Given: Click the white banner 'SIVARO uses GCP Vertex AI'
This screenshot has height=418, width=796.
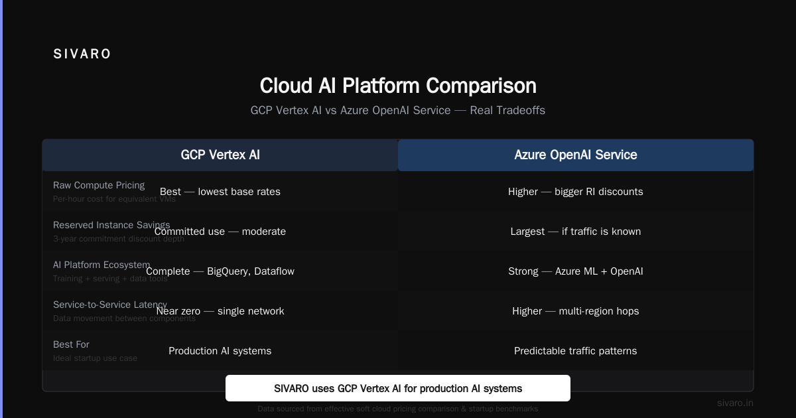Looking at the screenshot, I should (398, 388).
